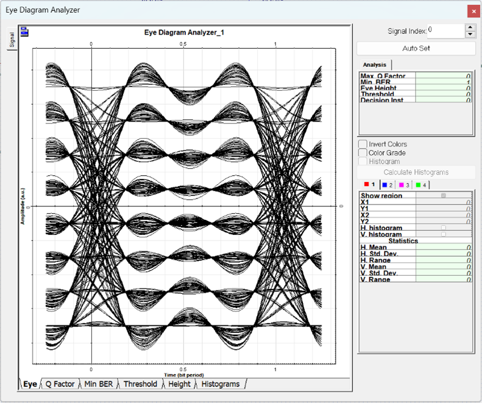Enable the Color Grade checkbox
482x403 pixels.
pyautogui.click(x=363, y=153)
